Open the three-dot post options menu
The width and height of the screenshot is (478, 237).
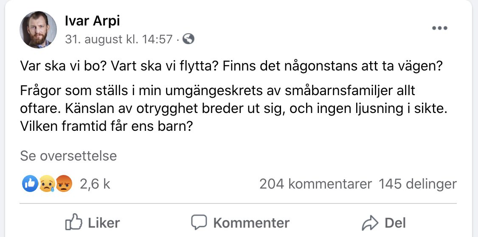click(439, 28)
